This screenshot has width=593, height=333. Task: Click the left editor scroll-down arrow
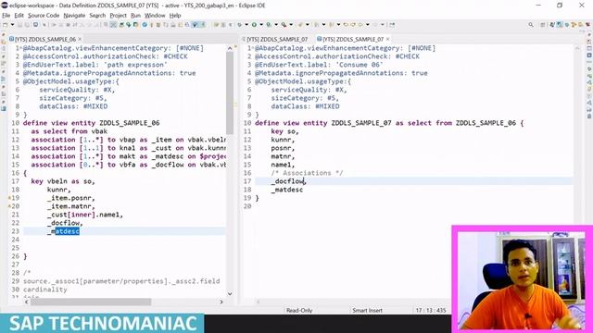tap(230, 294)
